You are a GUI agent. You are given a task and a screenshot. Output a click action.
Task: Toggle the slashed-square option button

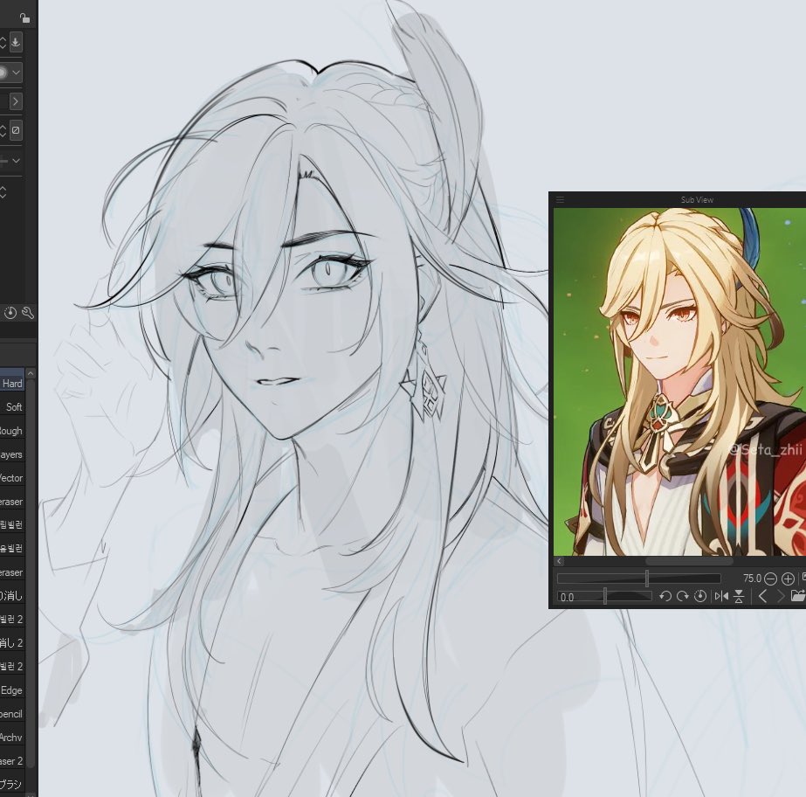tap(16, 130)
